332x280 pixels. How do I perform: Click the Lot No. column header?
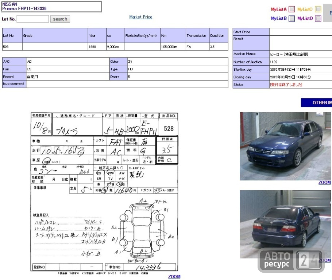click(x=12, y=36)
